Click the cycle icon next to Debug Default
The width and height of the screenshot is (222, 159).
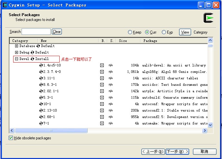[x=32, y=53]
